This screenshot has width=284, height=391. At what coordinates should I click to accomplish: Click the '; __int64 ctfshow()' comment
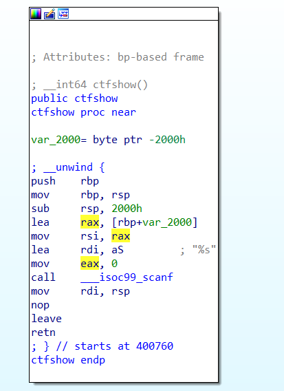coord(89,85)
